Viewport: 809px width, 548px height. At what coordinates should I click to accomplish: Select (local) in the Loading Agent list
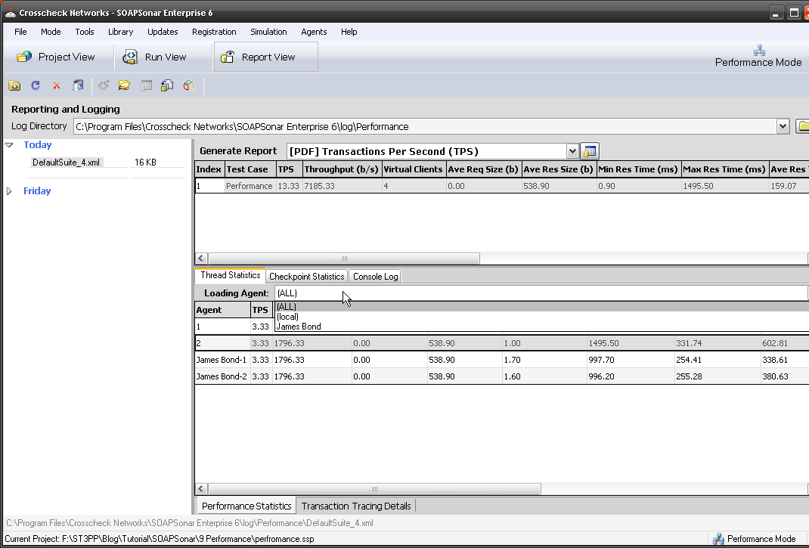pyautogui.click(x=542, y=317)
